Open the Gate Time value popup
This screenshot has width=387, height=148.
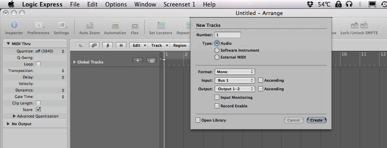coord(63,97)
